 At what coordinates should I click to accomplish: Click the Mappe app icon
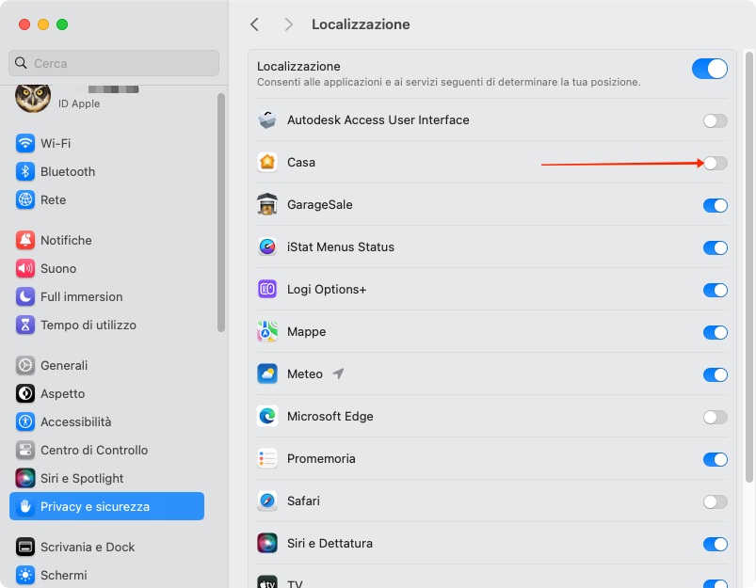tap(267, 332)
